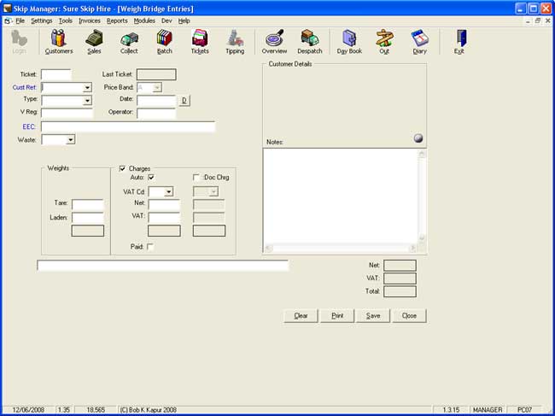The image size is (555, 416).
Task: Open the Tools menu
Action: tap(66, 21)
